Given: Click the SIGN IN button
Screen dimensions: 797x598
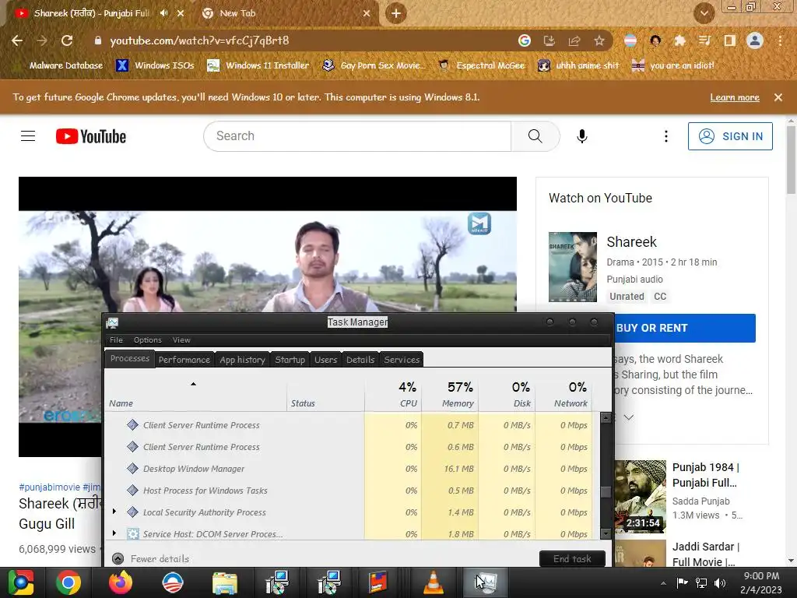Looking at the screenshot, I should tap(730, 136).
